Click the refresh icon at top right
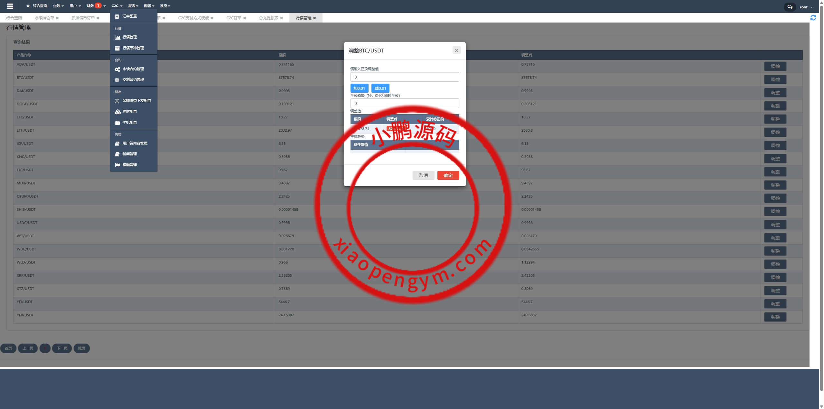824x409 pixels. click(813, 18)
